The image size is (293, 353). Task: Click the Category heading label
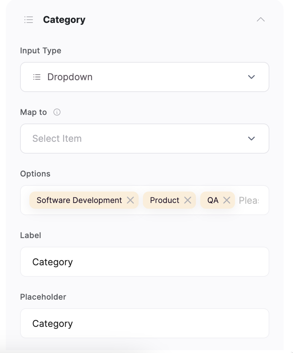64,20
